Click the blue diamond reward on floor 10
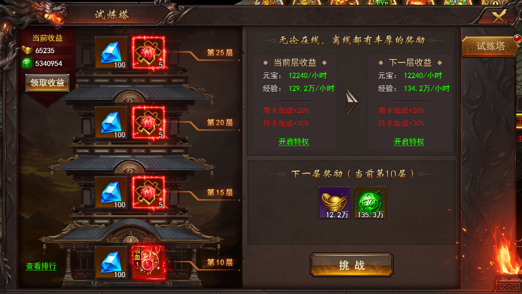 (111, 262)
